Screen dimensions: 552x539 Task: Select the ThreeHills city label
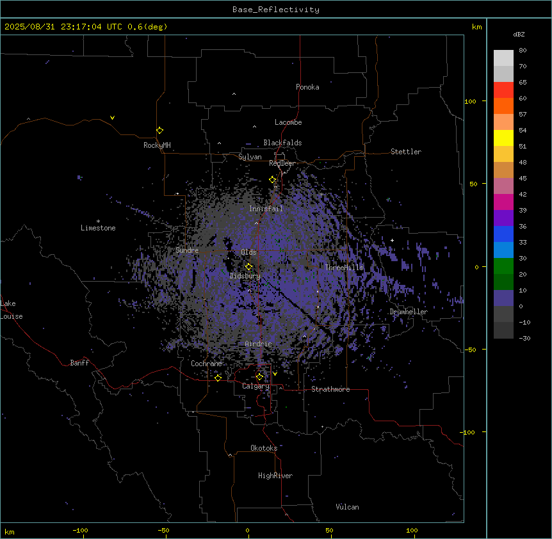(x=345, y=268)
